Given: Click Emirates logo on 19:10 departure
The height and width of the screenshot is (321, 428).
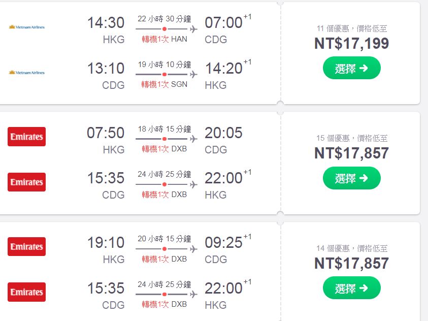Looking at the screenshot, I should tap(27, 246).
